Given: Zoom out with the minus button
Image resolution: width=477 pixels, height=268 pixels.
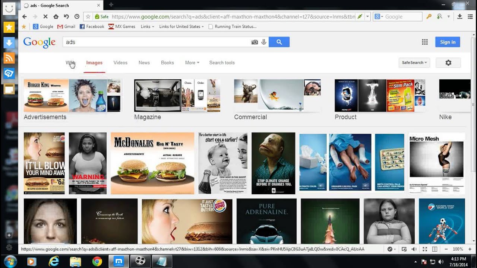Looking at the screenshot, I should point(446,249).
